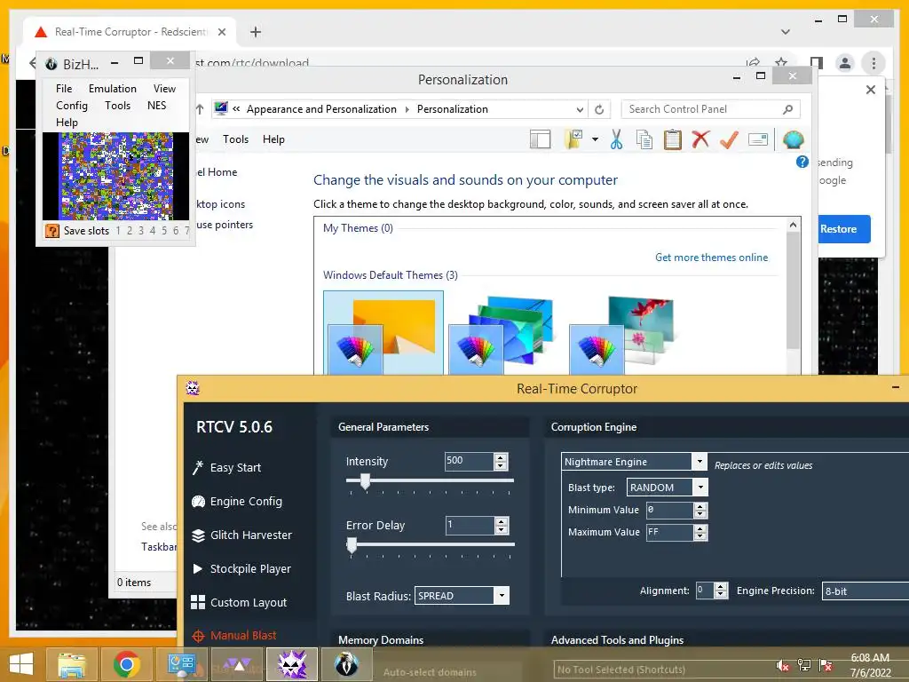Viewport: 909px width, 682px height.
Task: Open new Chrome tab with plus button
Action: coord(256,32)
